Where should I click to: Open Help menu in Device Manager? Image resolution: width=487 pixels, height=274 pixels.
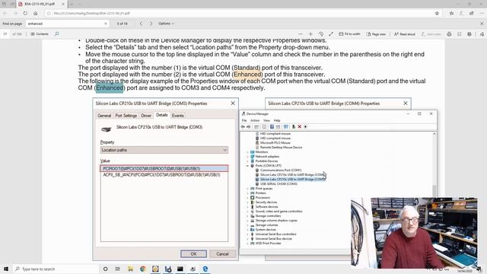(277, 120)
